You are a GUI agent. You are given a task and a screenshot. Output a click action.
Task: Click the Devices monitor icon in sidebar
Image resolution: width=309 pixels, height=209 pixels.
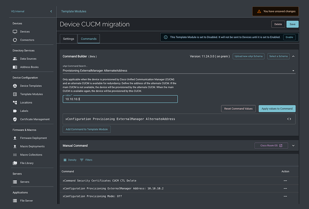click(x=15, y=32)
